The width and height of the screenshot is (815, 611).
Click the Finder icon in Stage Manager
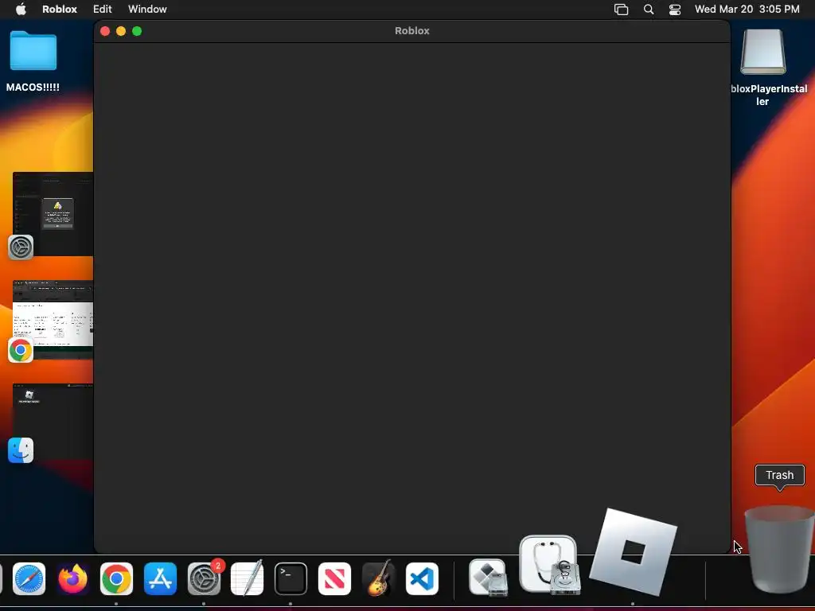coord(21,450)
